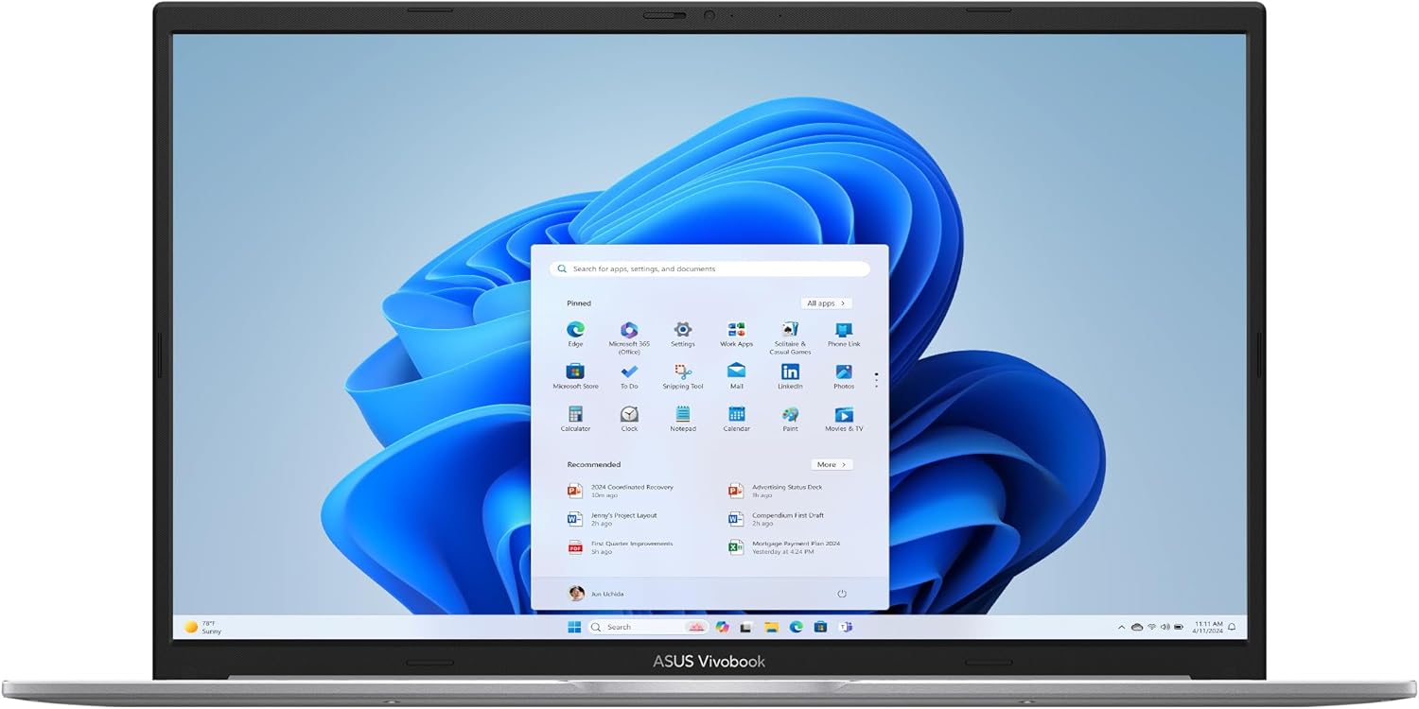The image size is (1419, 709).
Task: Open the To Do app
Action: click(629, 372)
